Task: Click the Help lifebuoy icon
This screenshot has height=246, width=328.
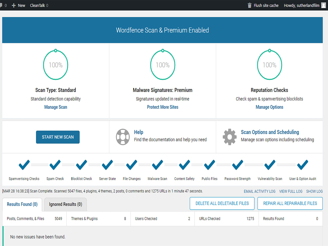Action: [x=123, y=137]
